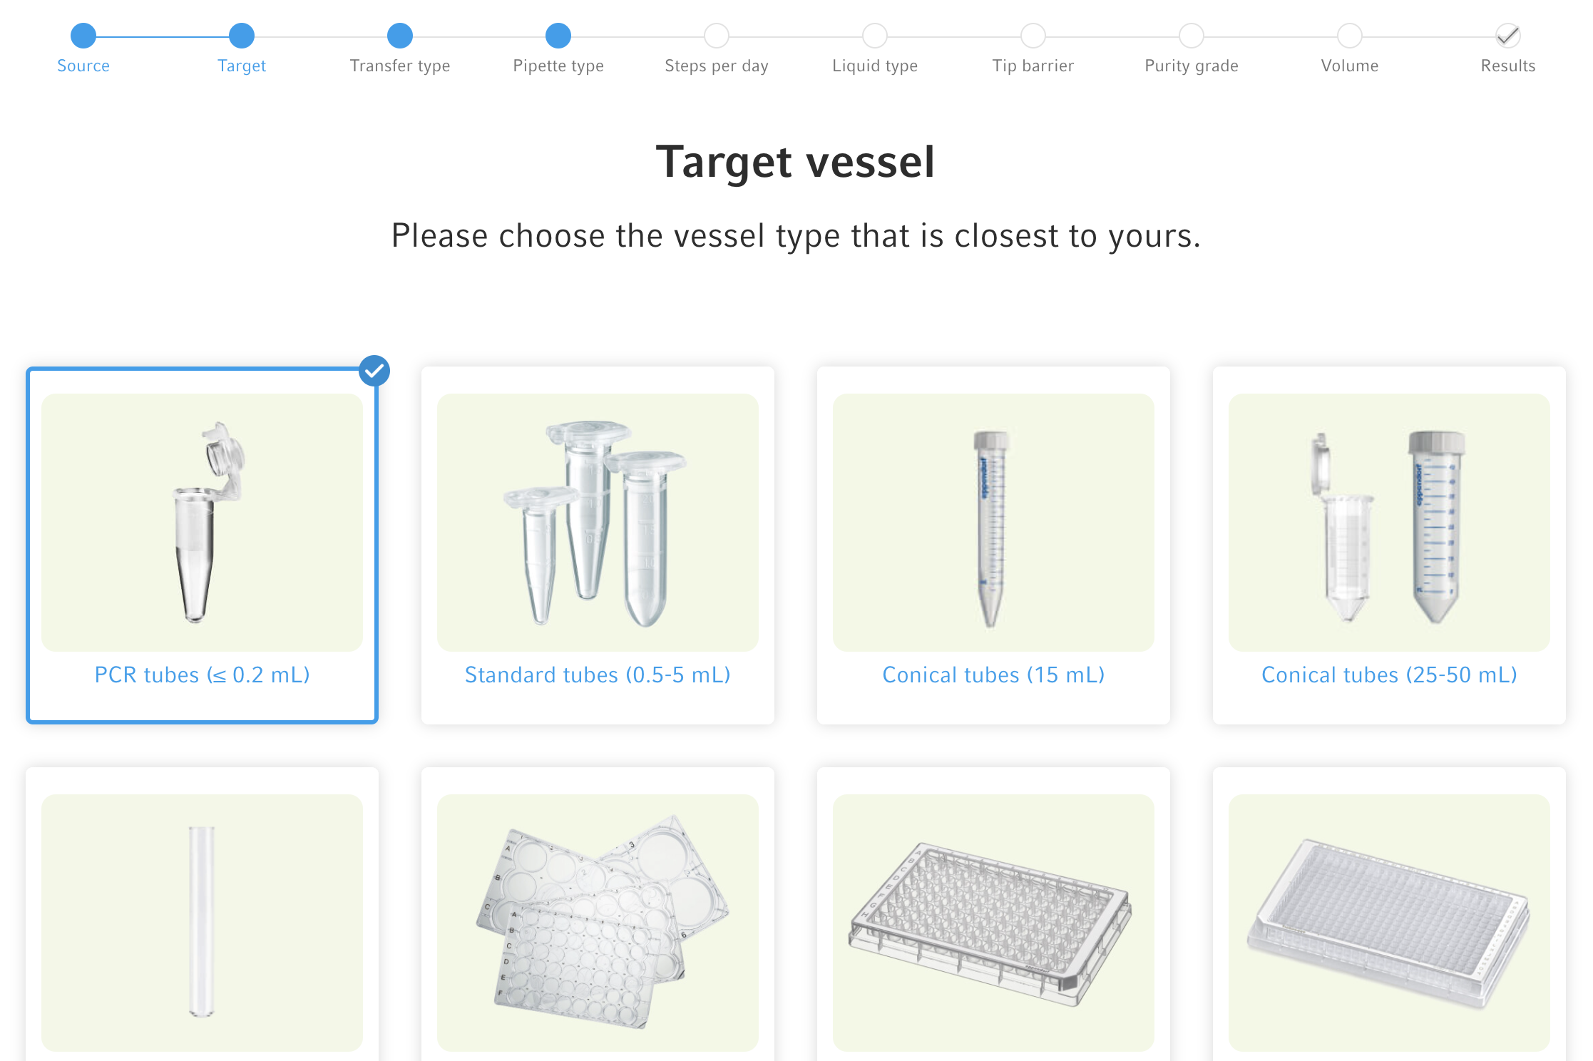Select the PCR tubes vessel image
1593x1061 pixels.
click(x=202, y=522)
